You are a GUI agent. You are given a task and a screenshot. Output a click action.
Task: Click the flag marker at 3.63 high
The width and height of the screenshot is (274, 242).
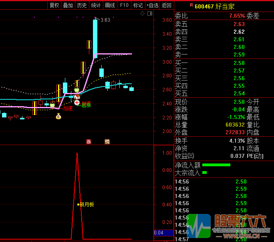point(96,18)
